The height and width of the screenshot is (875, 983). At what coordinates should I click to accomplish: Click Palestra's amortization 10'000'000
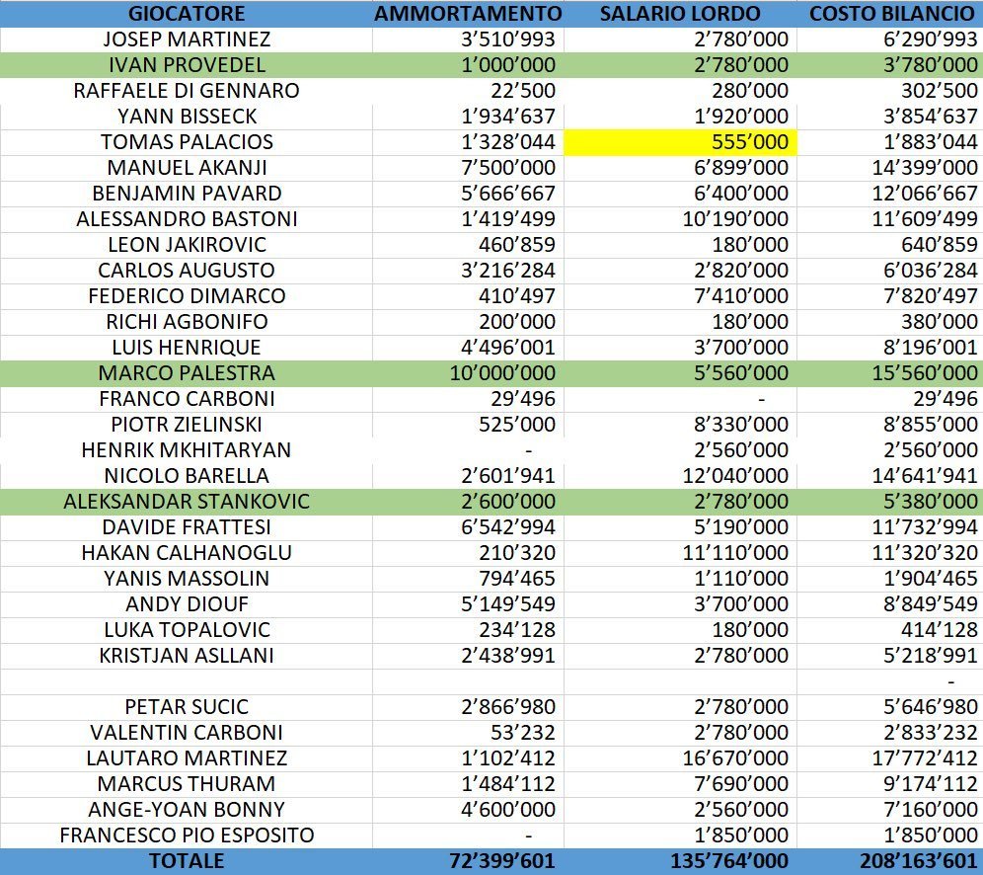click(468, 374)
